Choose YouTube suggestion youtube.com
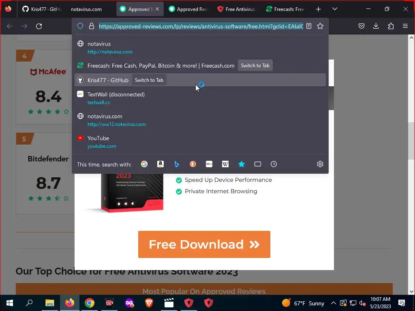Screen dimensions: 415x311 (200, 142)
